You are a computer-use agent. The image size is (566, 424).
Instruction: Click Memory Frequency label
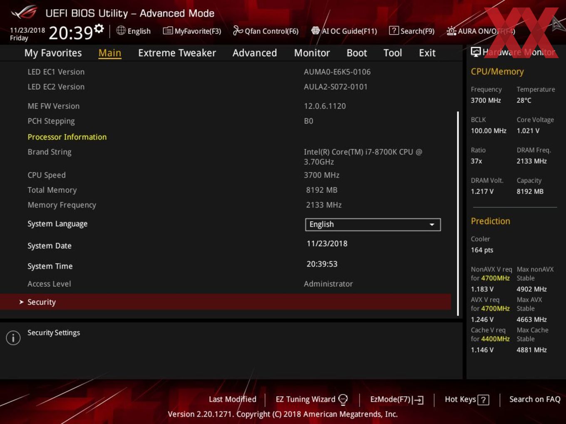[62, 205]
